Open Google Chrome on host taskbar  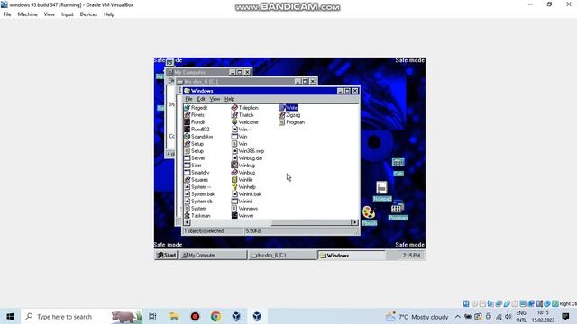pyautogui.click(x=216, y=316)
